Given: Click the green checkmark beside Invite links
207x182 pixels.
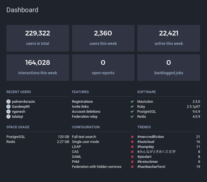Looking at the screenshot, I should click(132, 107).
